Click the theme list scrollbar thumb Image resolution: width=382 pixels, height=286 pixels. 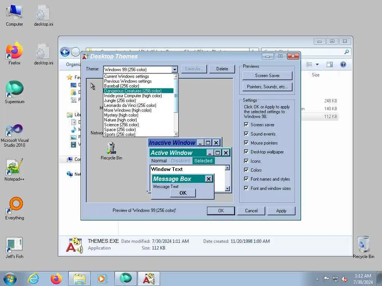tap(176, 96)
